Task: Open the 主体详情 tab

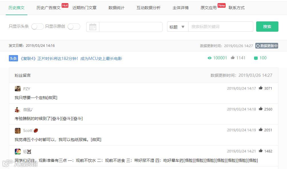Action: pyautogui.click(x=180, y=8)
